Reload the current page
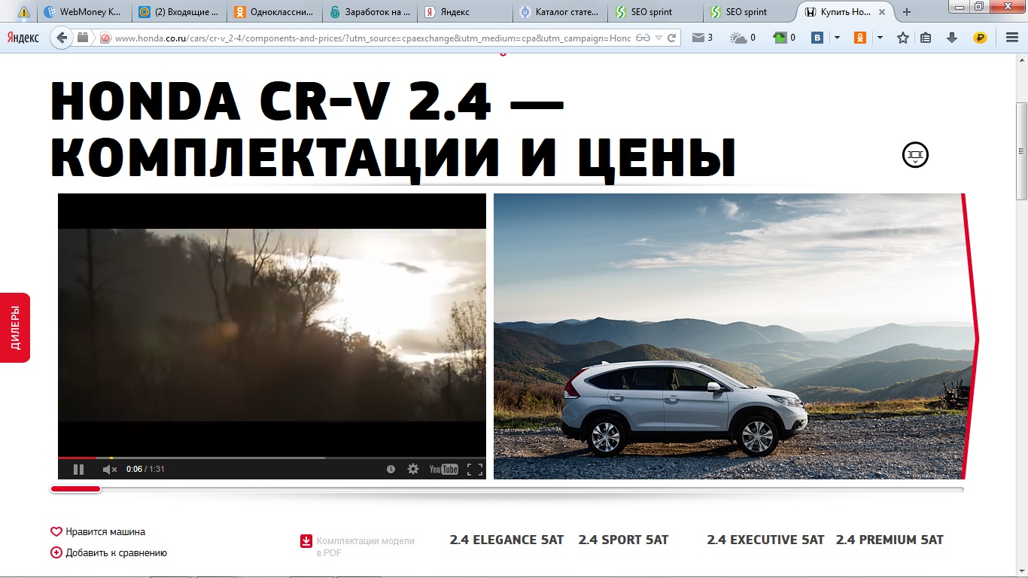 (671, 38)
